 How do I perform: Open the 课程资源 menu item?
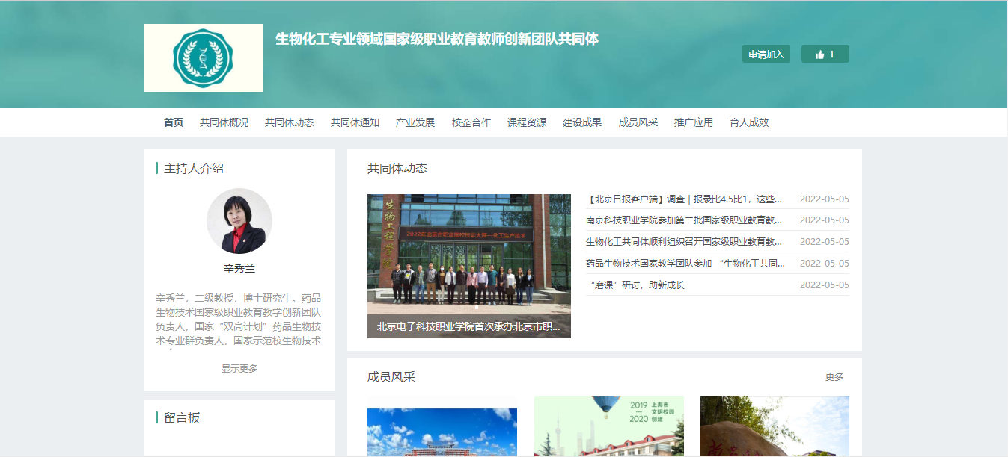click(x=527, y=122)
